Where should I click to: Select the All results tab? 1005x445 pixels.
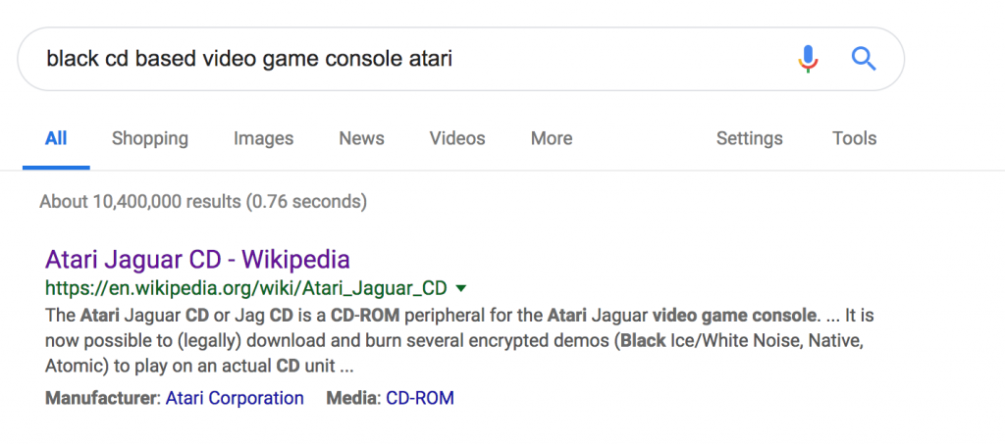pos(56,138)
